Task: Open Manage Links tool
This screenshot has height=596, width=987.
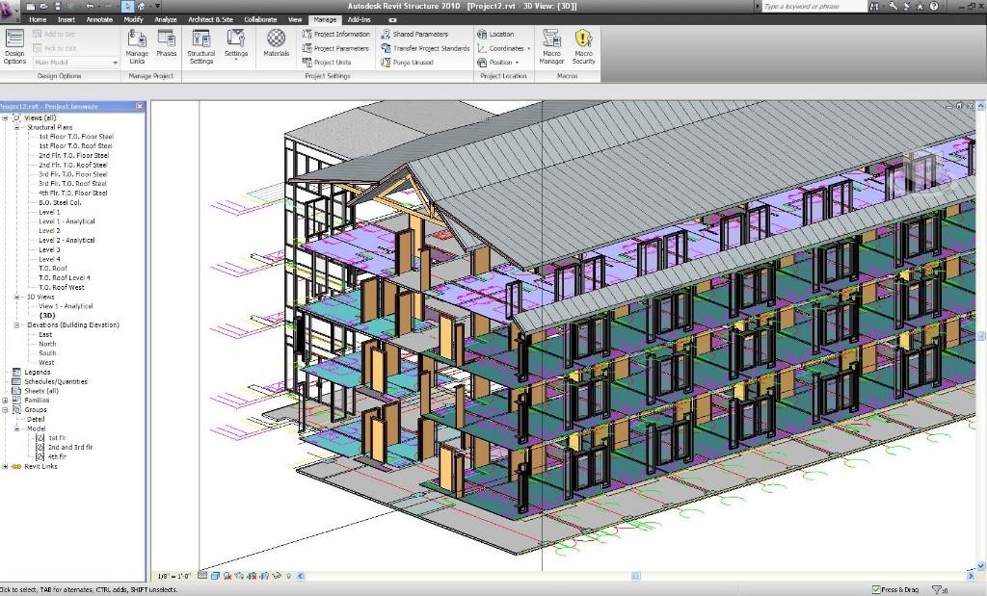Action: pos(137,46)
